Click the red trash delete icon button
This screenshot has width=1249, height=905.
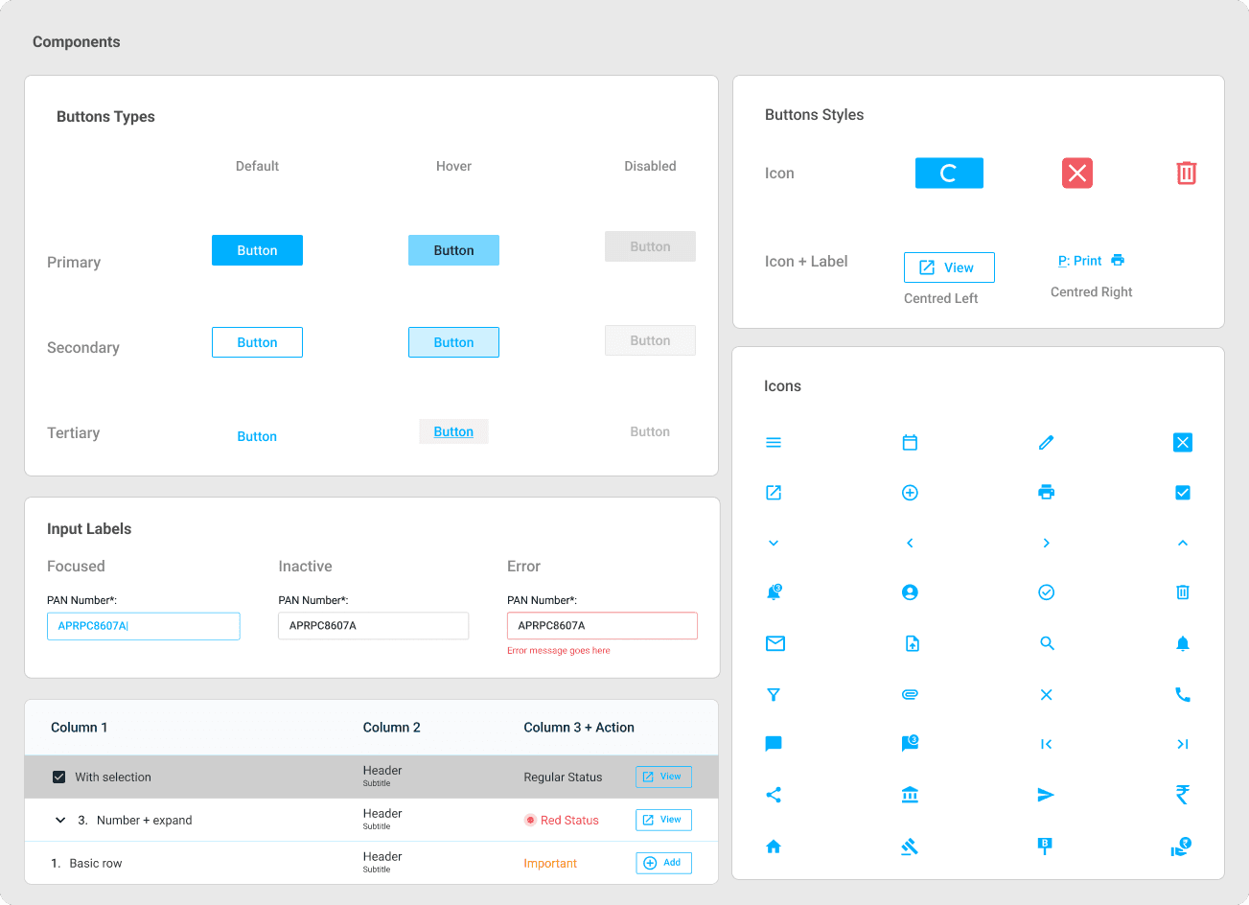pos(1186,174)
